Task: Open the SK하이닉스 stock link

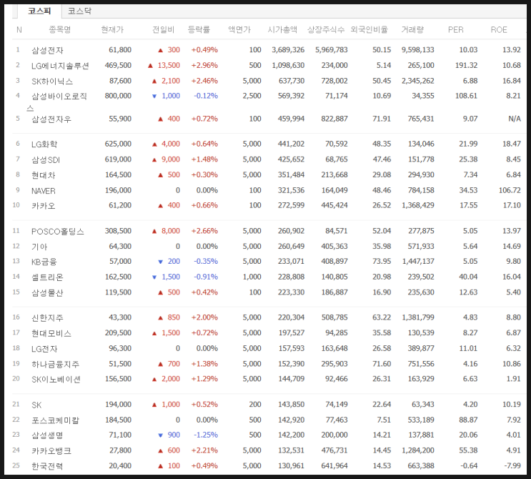Action: click(x=52, y=81)
